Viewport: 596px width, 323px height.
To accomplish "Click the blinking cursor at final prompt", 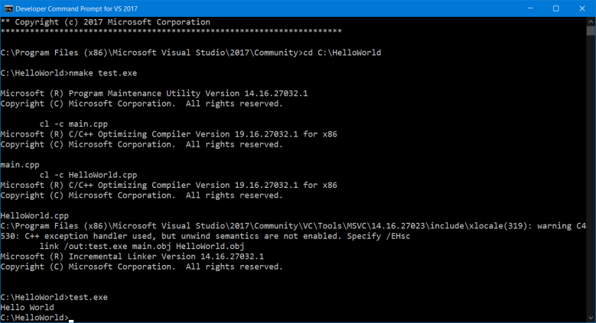I will 71,321.
